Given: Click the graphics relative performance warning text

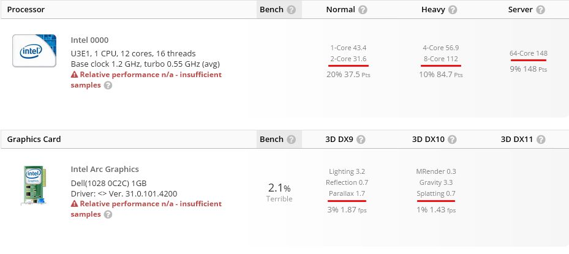Looking at the screenshot, I should point(146,209).
